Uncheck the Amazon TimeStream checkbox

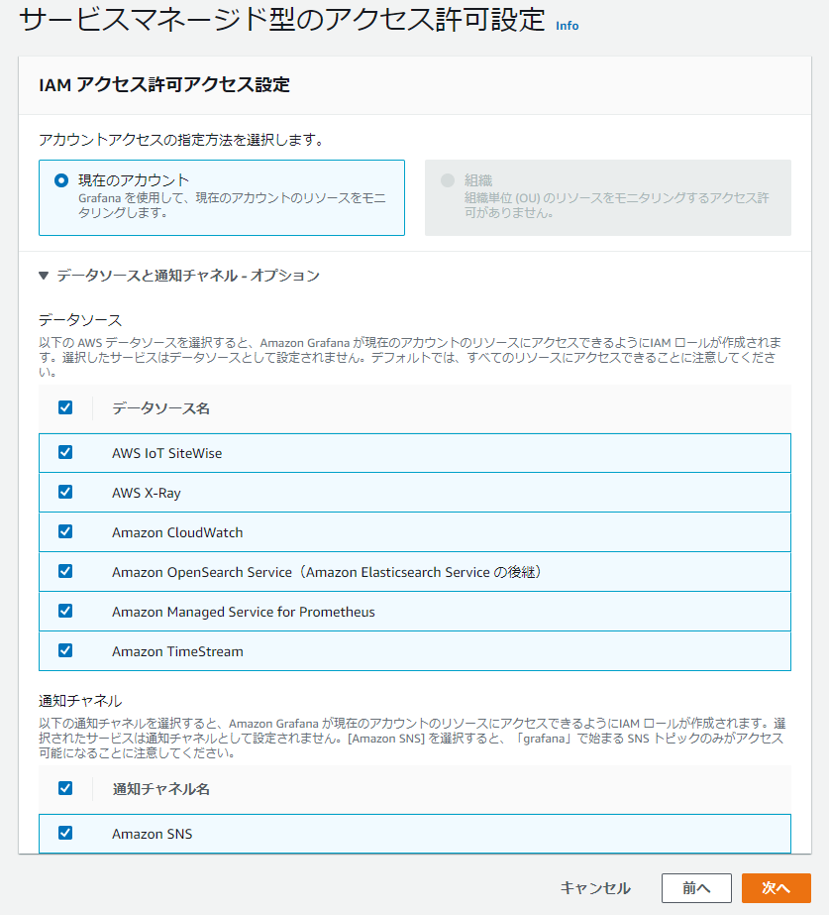[65, 650]
